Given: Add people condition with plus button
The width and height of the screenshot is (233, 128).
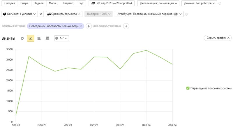Looking at the screenshot, I should coord(126,26).
